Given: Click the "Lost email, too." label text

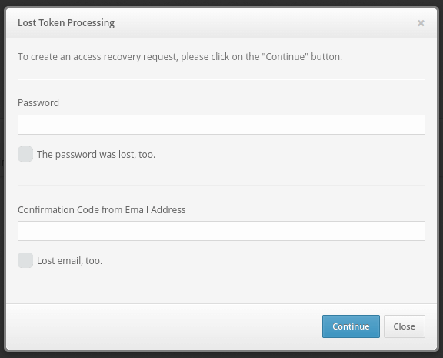Looking at the screenshot, I should (x=69, y=261).
